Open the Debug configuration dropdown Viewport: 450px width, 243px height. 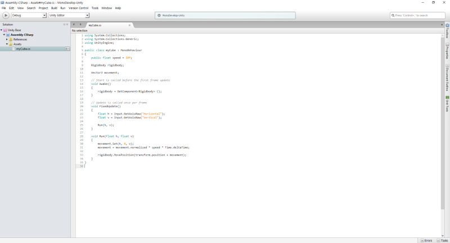click(x=29, y=16)
